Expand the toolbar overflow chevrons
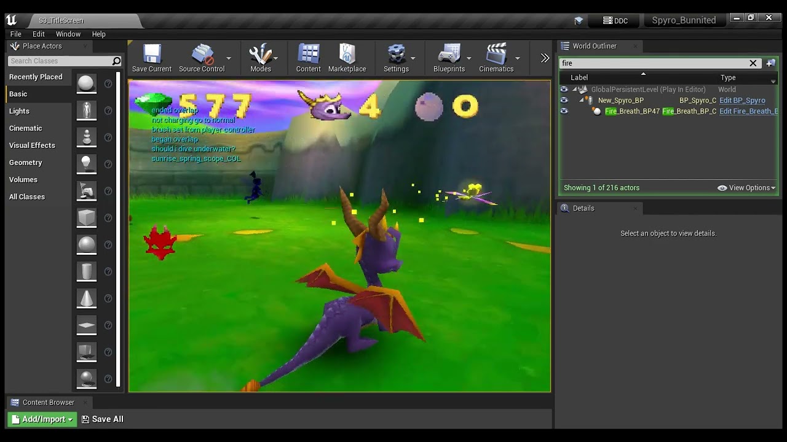Viewport: 787px width, 442px height. click(x=545, y=58)
